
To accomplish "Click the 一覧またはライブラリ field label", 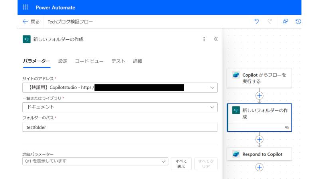I will point(42,98).
